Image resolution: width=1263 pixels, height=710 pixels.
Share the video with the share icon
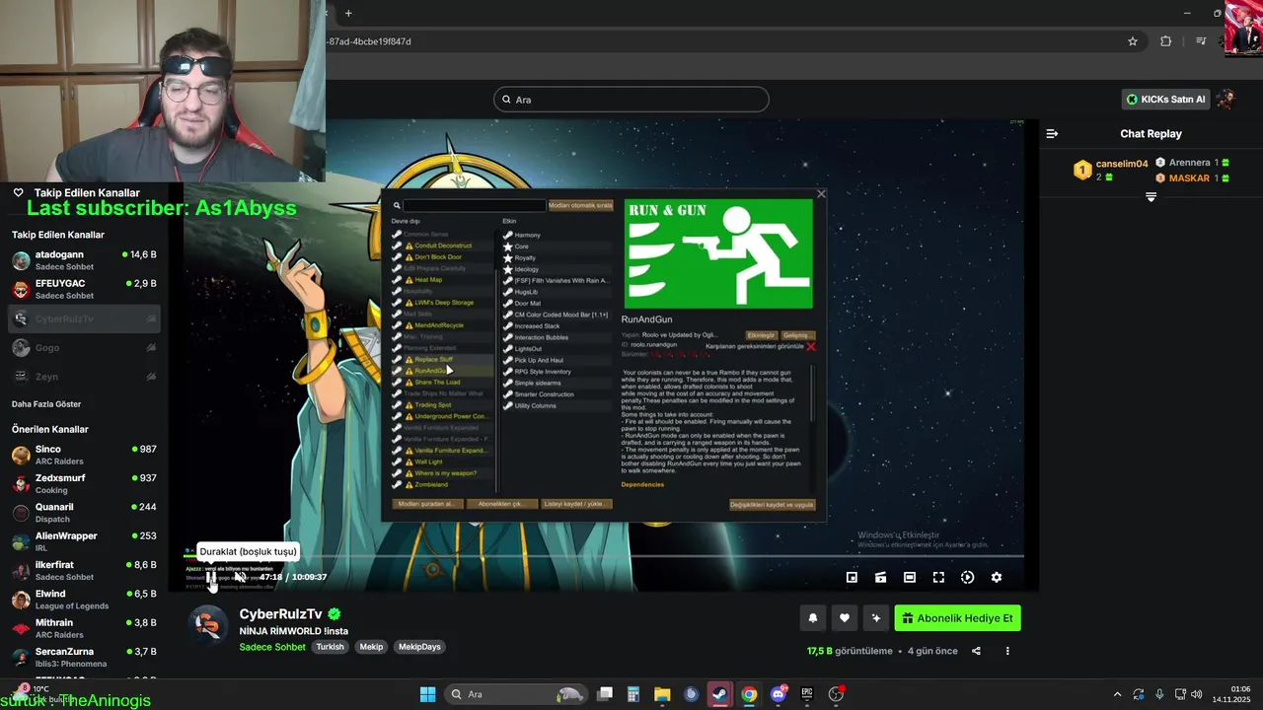tap(976, 651)
